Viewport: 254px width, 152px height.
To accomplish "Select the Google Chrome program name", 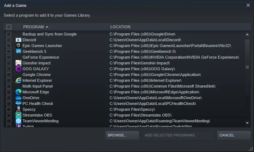I will coord(37,75).
